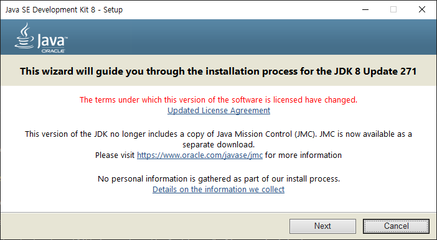This screenshot has width=437, height=240.
Task: Close the Setup window with X
Action: click(422, 9)
